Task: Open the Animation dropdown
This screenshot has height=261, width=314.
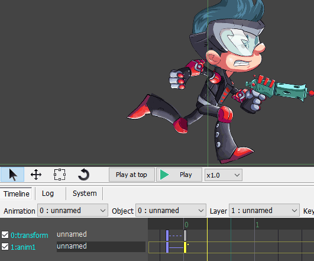Action: (x=73, y=211)
